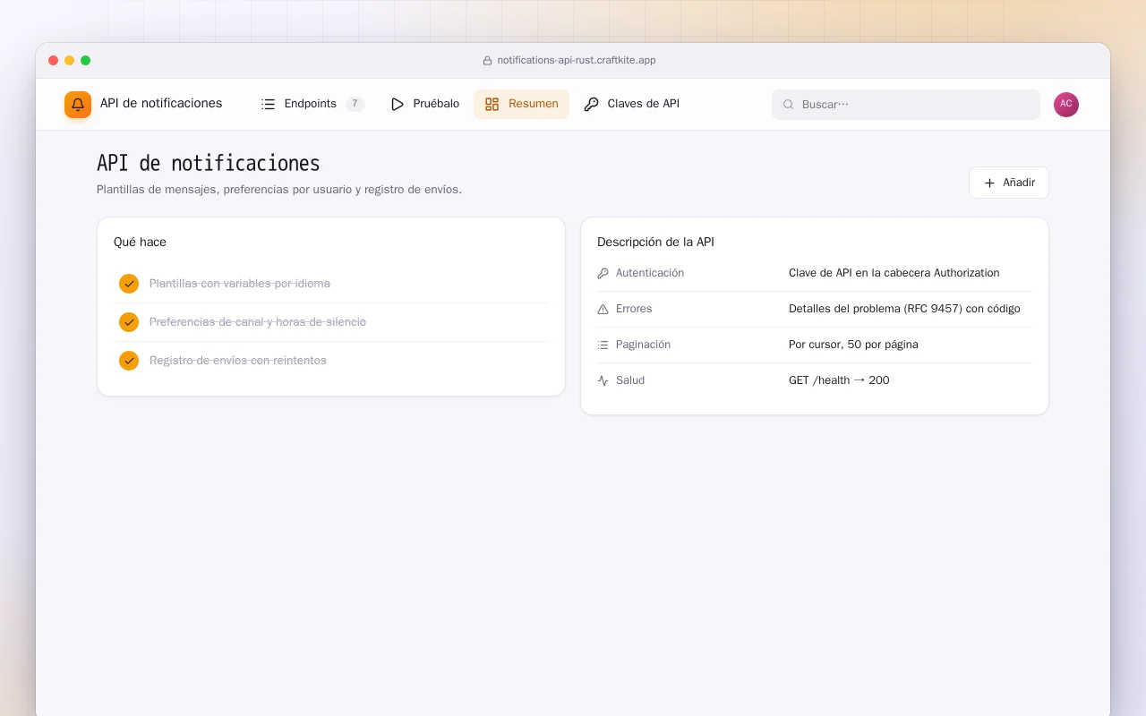Click the Añadir button
The image size is (1146, 716).
click(x=1009, y=183)
